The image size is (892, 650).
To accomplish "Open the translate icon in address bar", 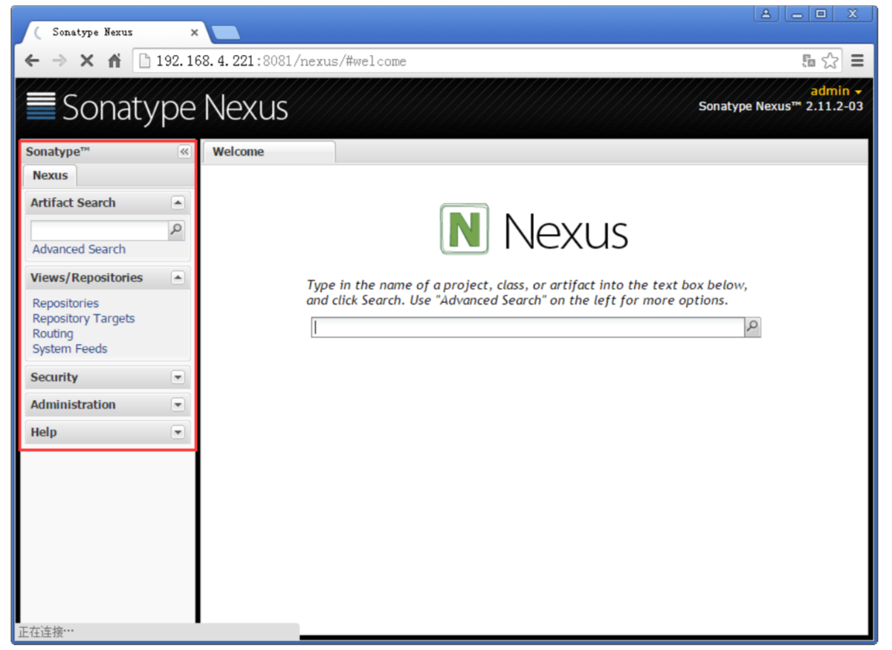I will [x=809, y=61].
